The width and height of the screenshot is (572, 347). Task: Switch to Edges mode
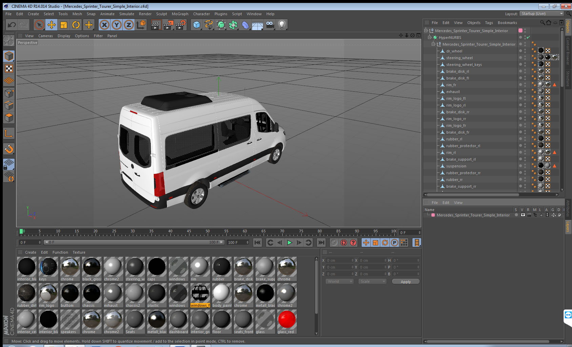(9, 105)
